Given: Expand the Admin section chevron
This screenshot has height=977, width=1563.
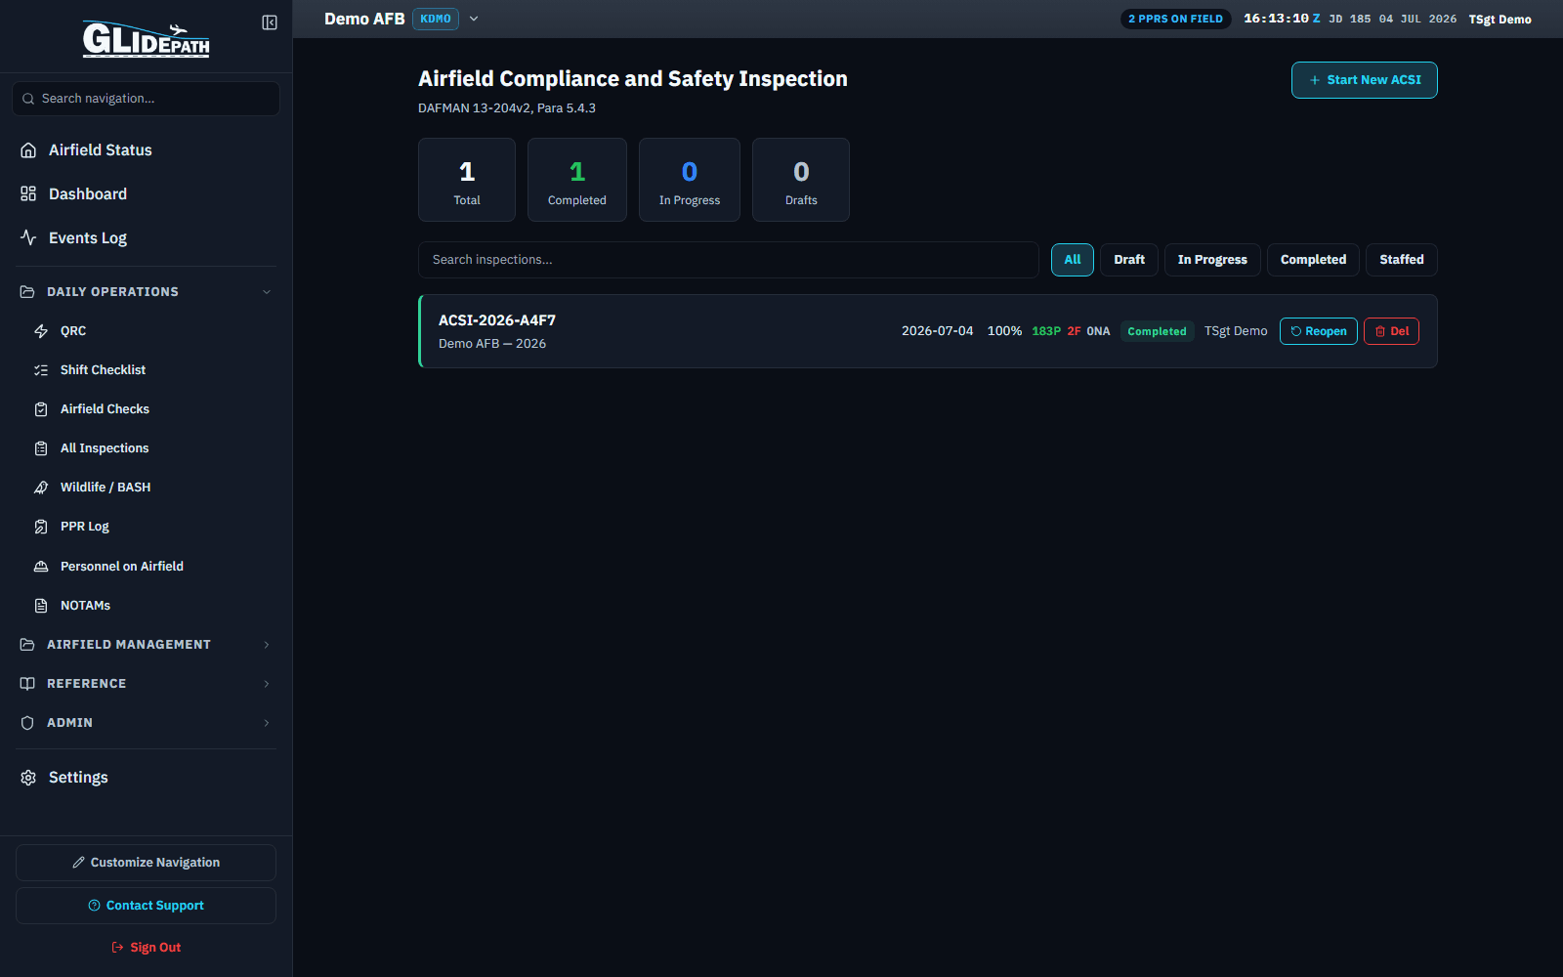Looking at the screenshot, I should [x=267, y=723].
